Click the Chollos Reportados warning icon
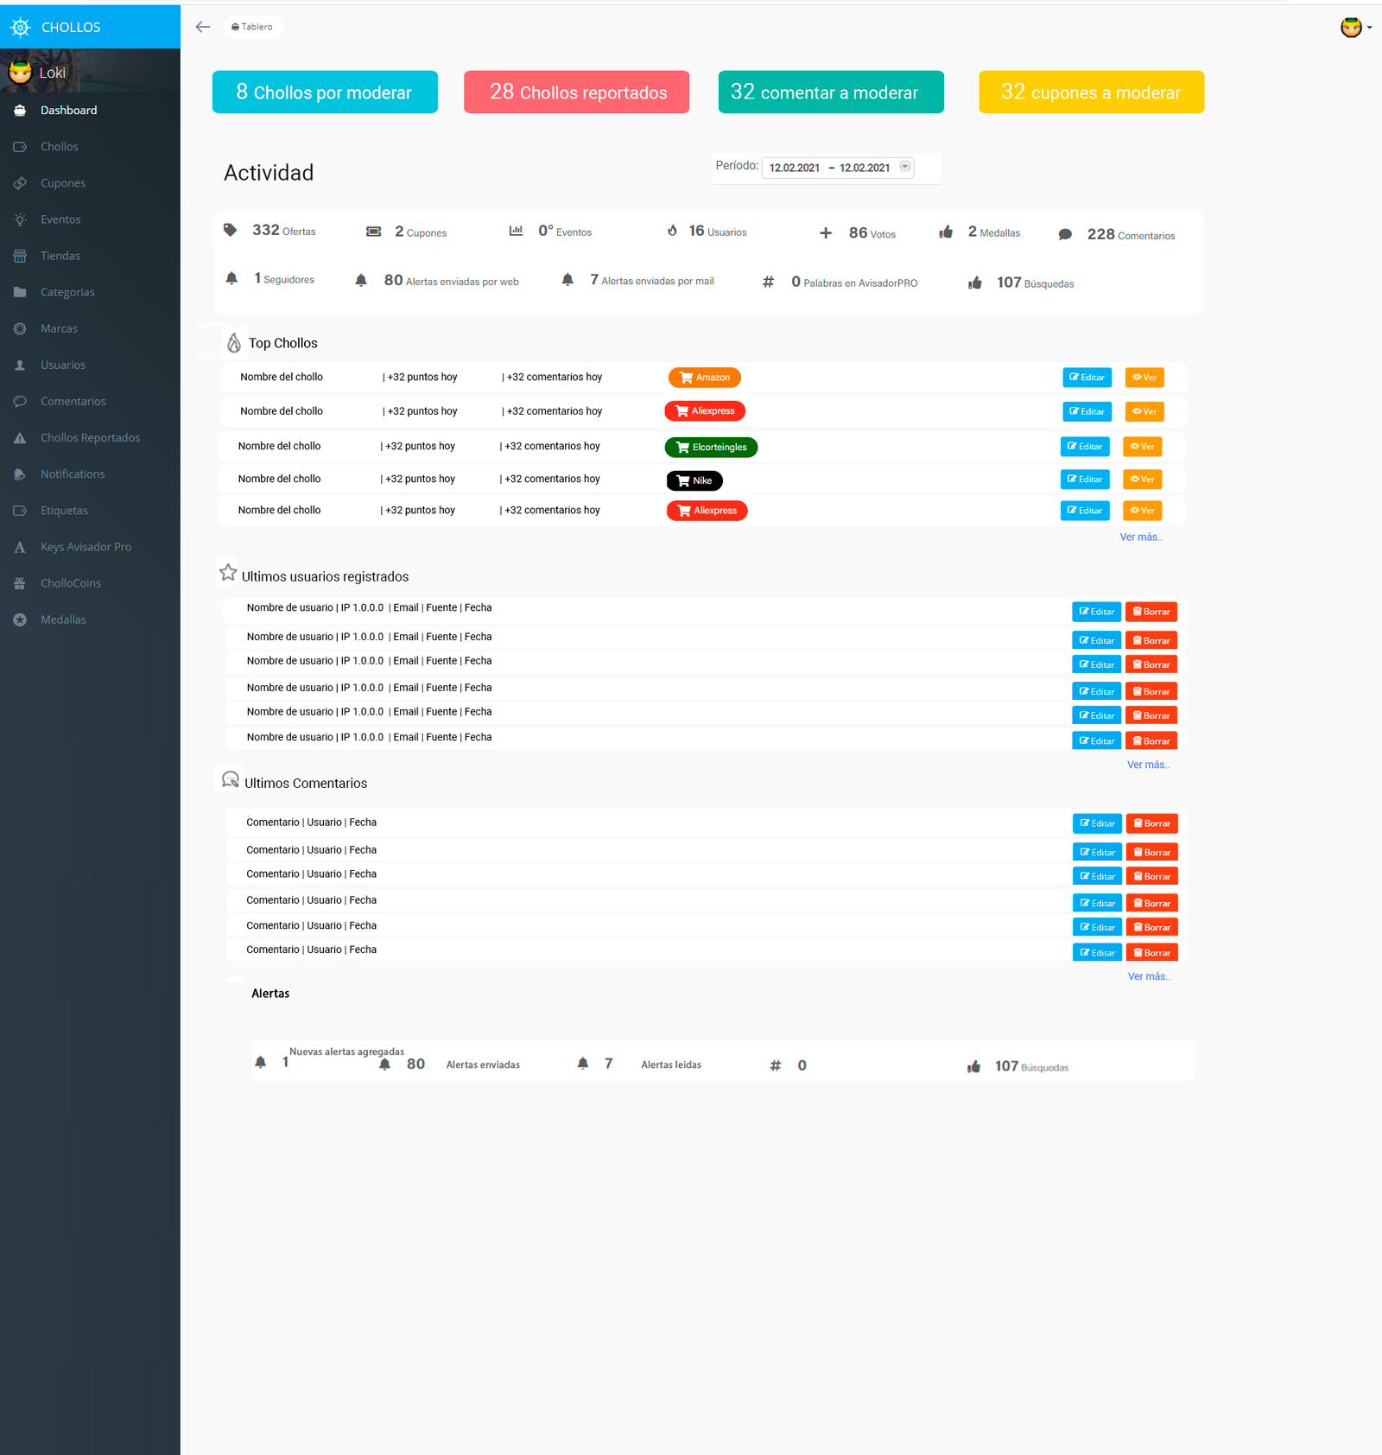The width and height of the screenshot is (1382, 1455). (20, 438)
